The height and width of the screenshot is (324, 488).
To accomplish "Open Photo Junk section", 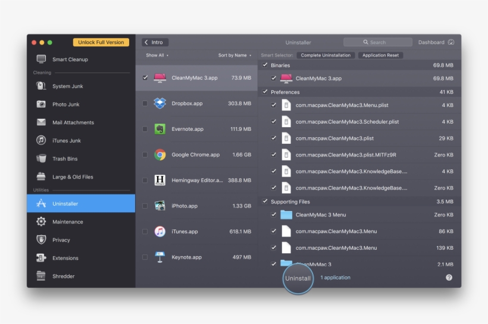I will click(x=81, y=104).
